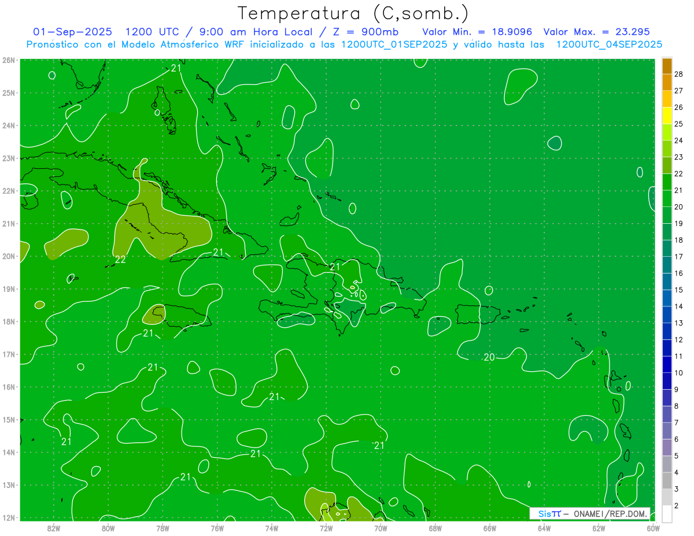Click the '24N' latitude axis label

point(9,125)
